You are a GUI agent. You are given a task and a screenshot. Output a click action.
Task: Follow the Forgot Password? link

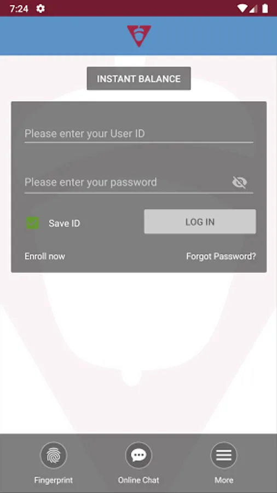(x=221, y=256)
